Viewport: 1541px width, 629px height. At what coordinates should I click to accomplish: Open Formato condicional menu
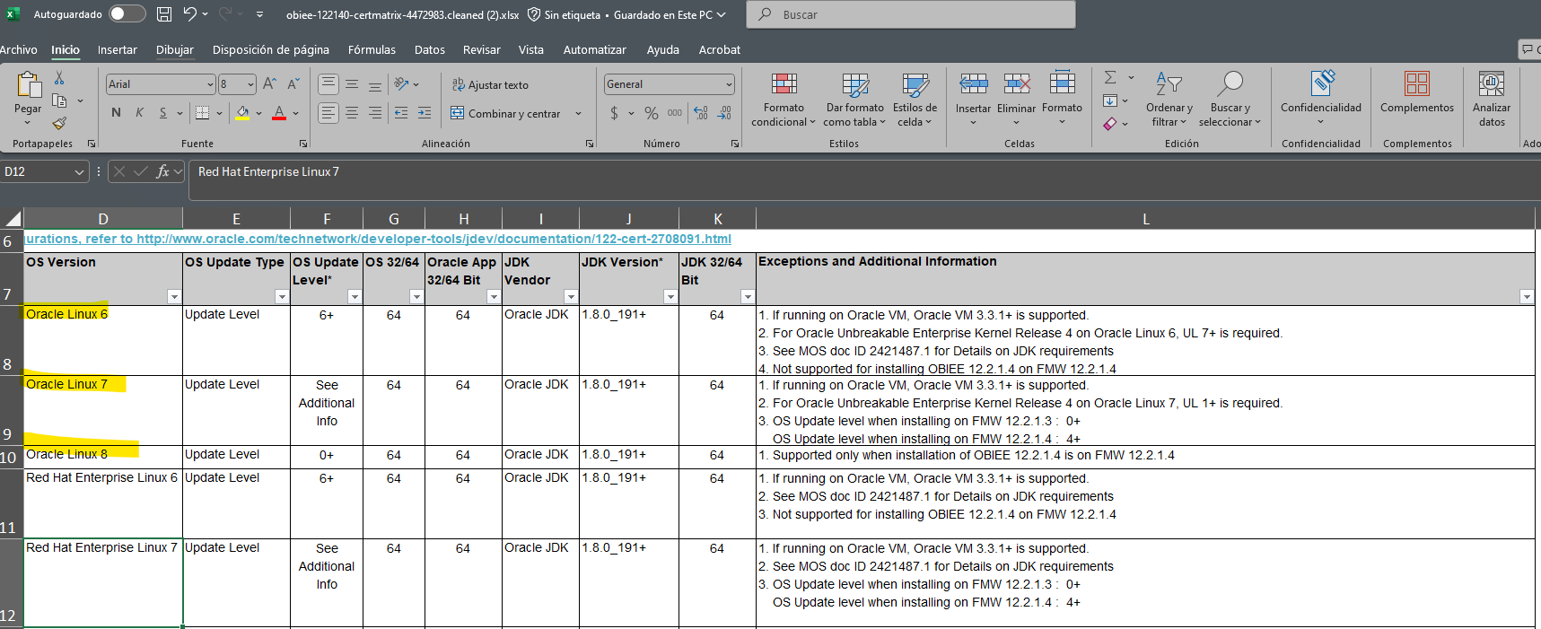coord(784,99)
